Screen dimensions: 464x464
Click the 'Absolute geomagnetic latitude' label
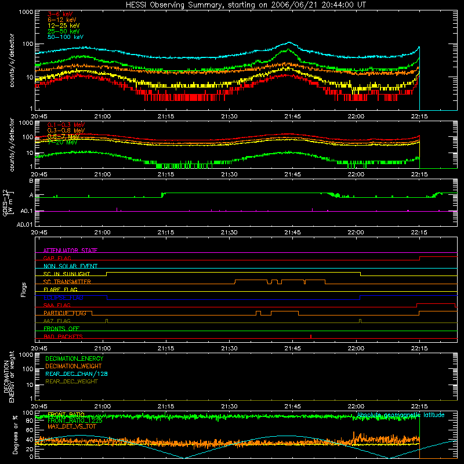pyautogui.click(x=401, y=415)
